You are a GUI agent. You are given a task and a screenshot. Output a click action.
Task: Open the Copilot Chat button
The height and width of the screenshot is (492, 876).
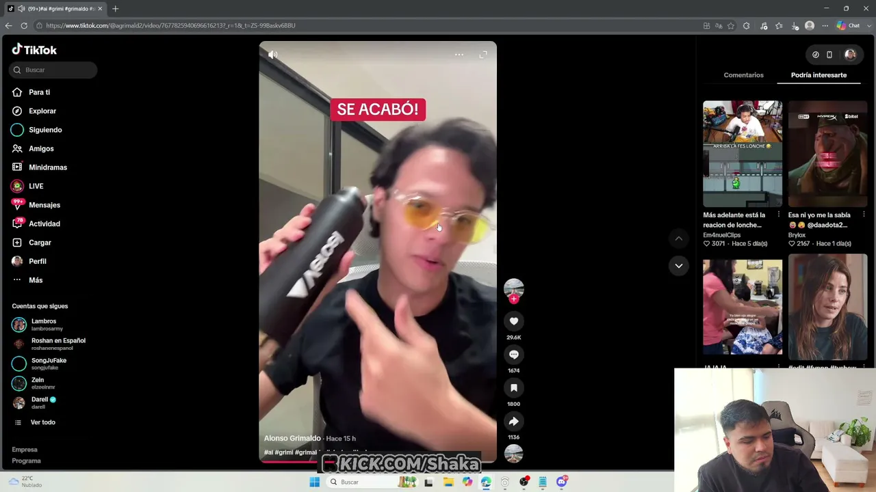848,26
